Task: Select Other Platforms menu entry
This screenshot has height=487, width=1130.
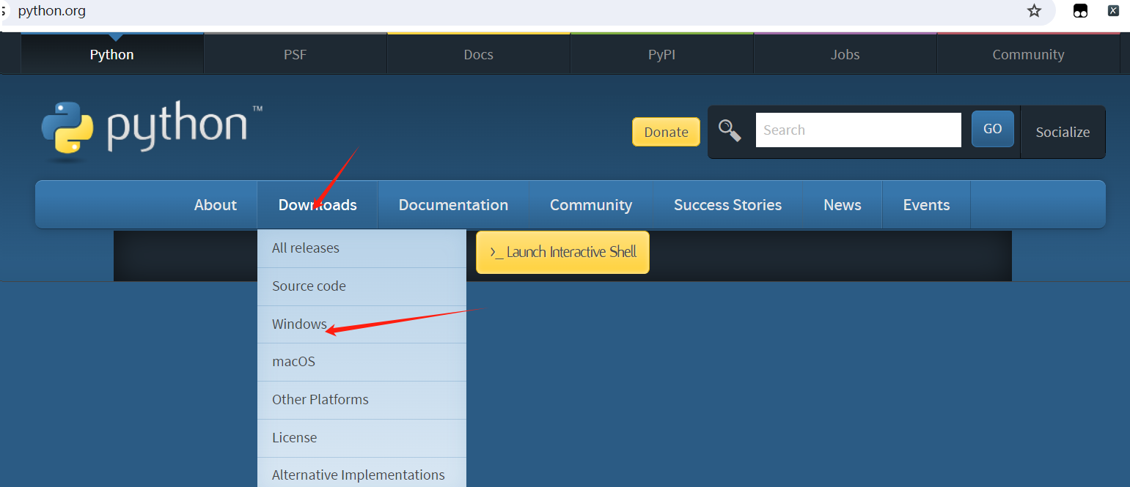Action: coord(320,400)
